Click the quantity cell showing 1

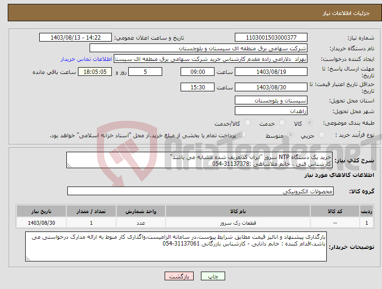91,223
